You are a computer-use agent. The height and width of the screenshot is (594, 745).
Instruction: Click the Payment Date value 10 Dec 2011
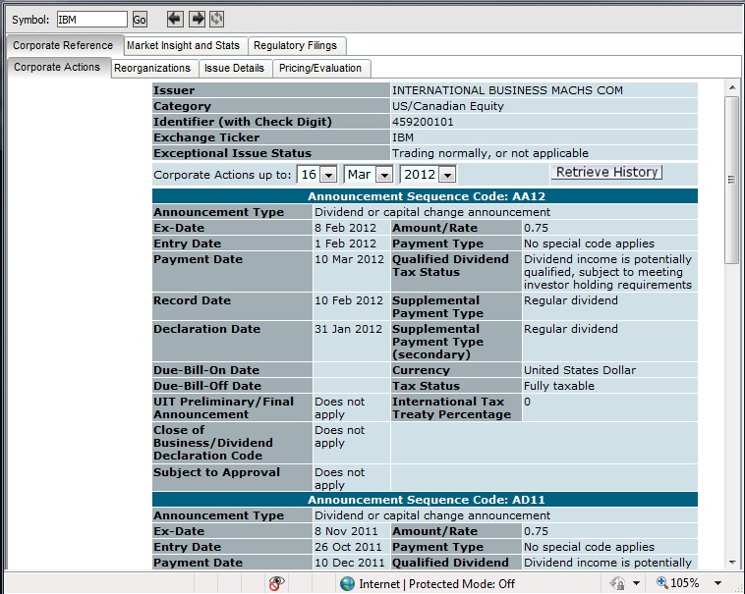click(x=350, y=563)
